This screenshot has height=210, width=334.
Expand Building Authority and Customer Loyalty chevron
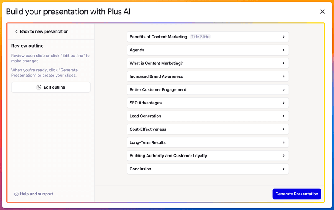(x=283, y=156)
